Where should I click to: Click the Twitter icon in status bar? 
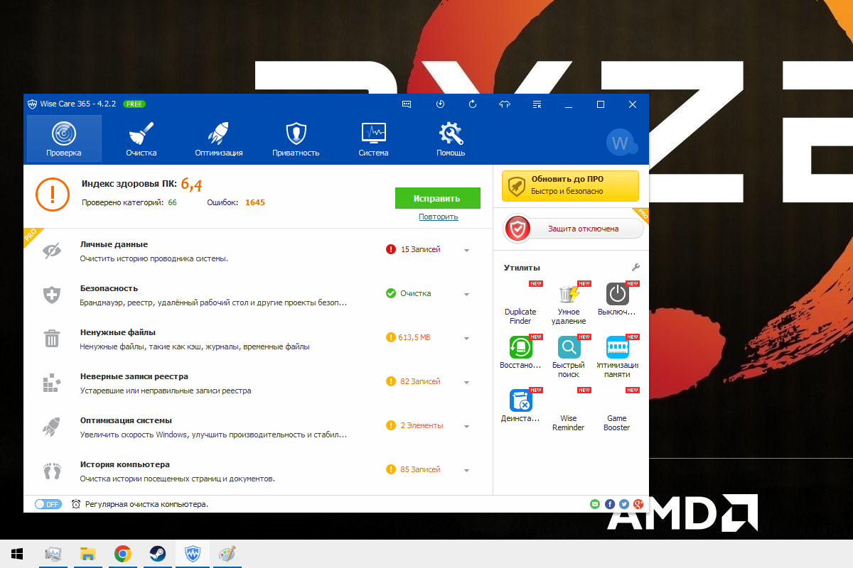[624, 504]
